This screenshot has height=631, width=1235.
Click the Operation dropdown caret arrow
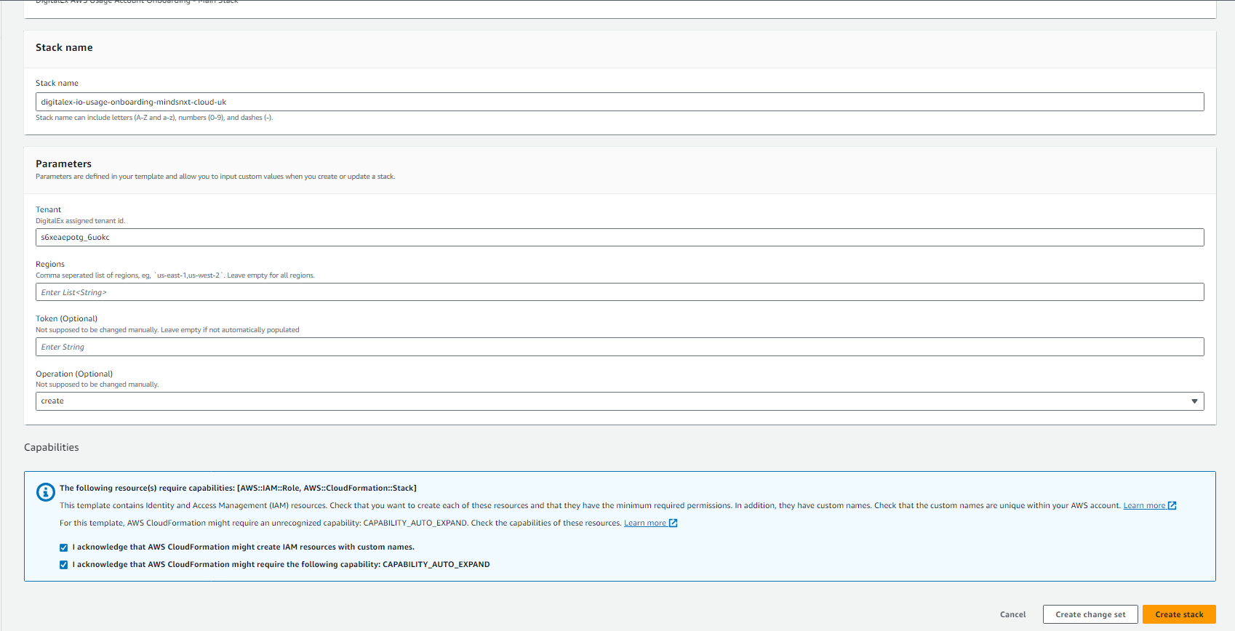(x=1194, y=401)
